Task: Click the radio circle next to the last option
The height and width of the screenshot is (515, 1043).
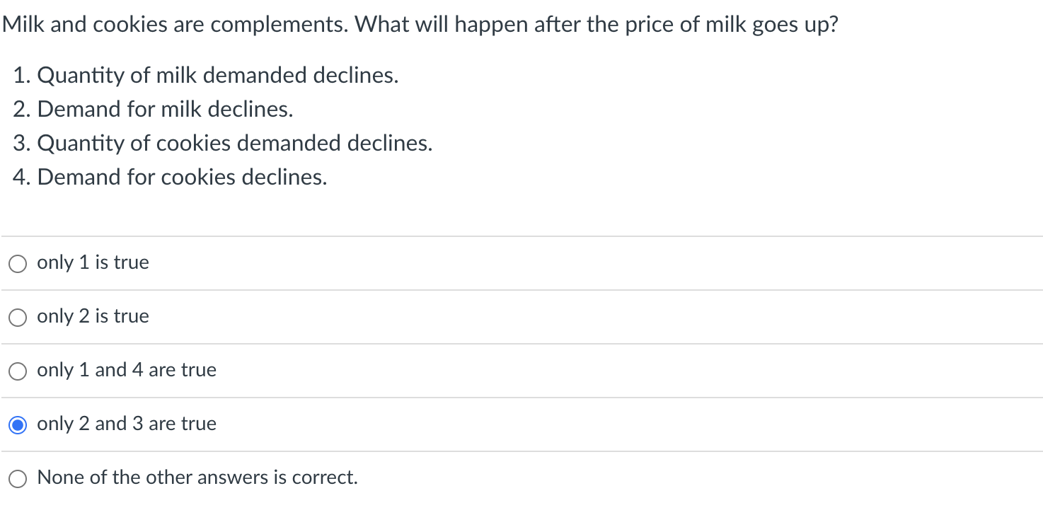Action: click(x=17, y=478)
